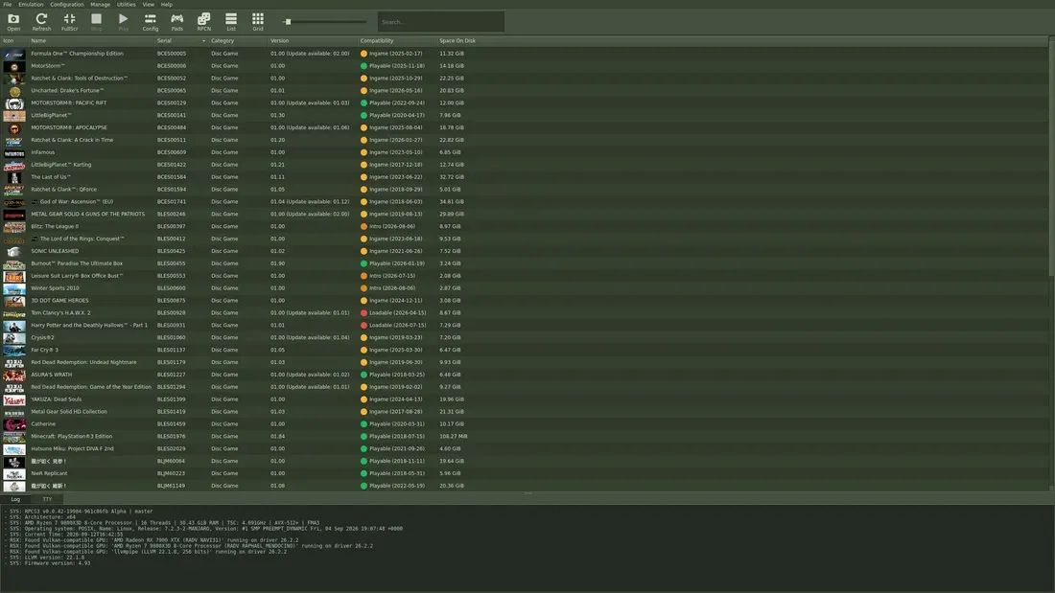
Task: Click "108.27 MiB" size cell
Action: pyautogui.click(x=453, y=436)
